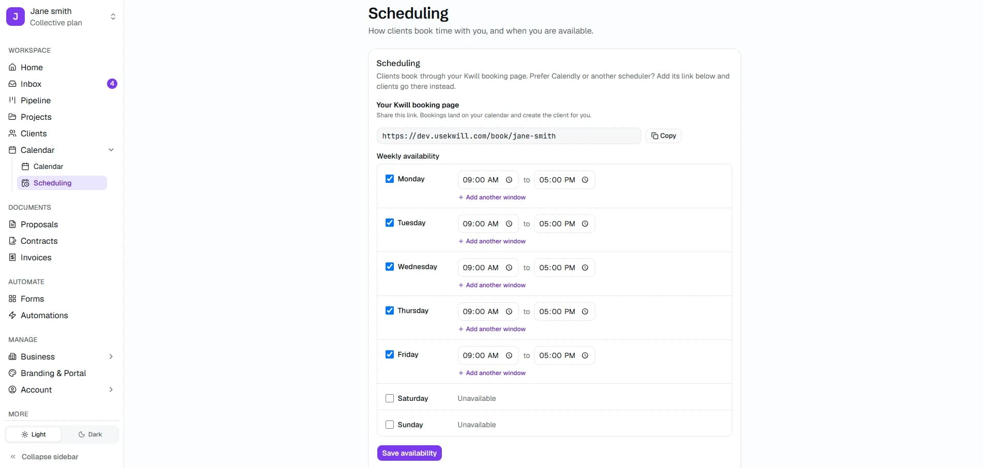Screen dimensions: 983x468
Task: Uncheck the Tuesday availability checkbox
Action: pos(390,223)
